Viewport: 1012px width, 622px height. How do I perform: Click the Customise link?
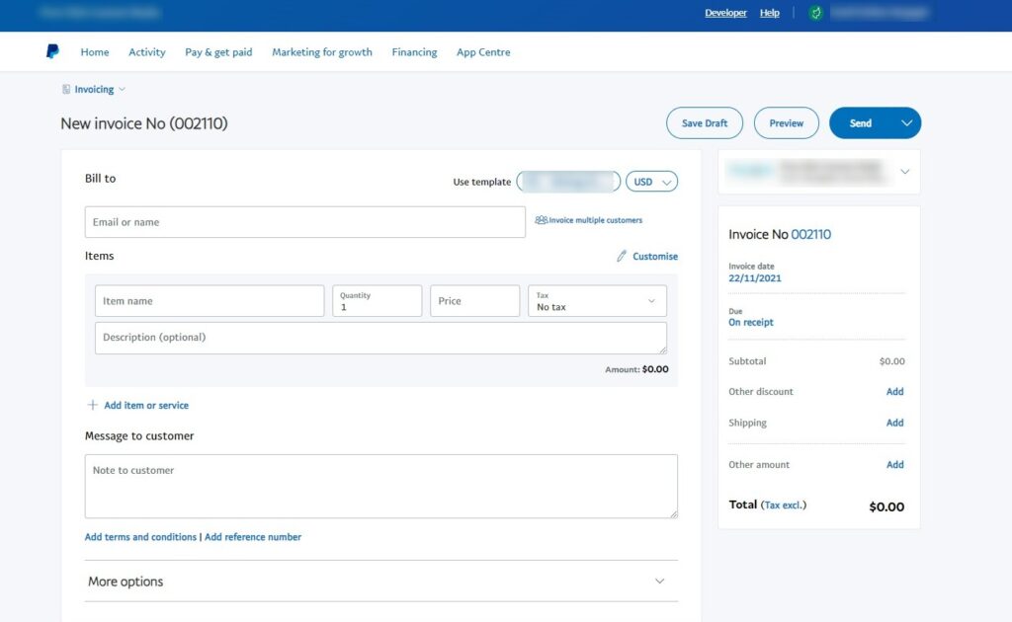pos(655,256)
